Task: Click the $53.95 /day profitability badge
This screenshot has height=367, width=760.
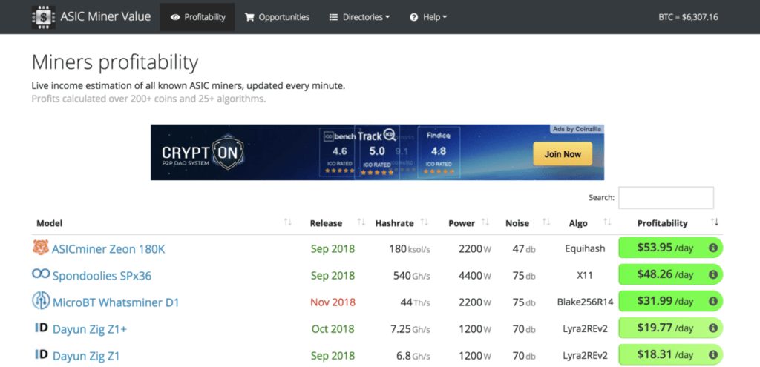Action: pyautogui.click(x=671, y=248)
